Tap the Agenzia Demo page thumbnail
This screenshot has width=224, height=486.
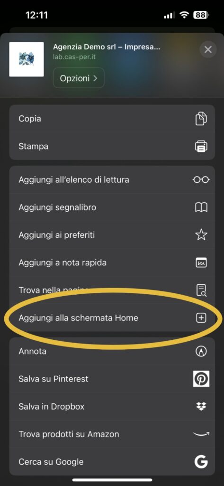pos(27,59)
